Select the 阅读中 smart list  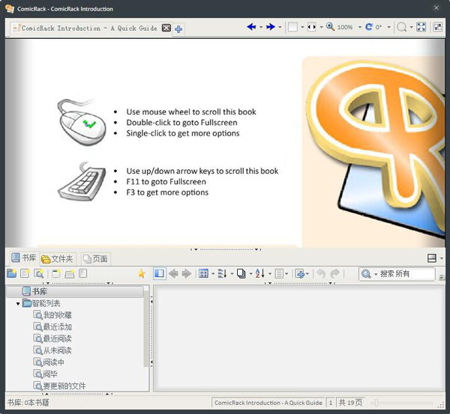(49, 362)
